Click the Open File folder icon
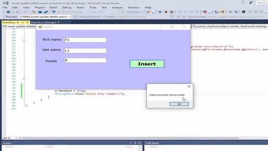268x151 pixels. [34, 12]
